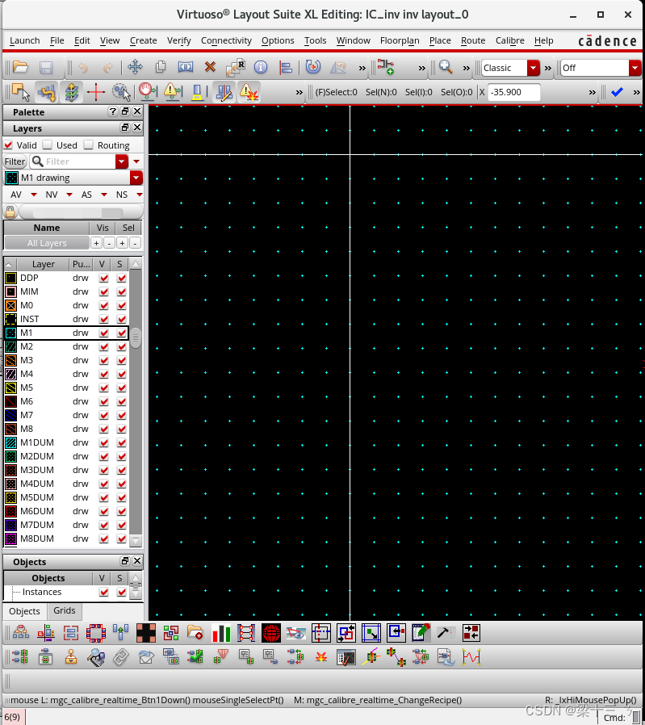Click the selection arrow tool icon

coord(21,92)
